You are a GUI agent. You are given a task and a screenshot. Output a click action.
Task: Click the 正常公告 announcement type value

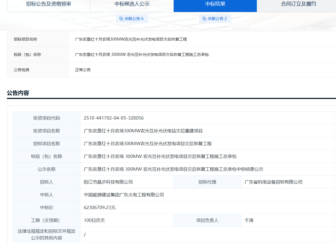pos(83,70)
